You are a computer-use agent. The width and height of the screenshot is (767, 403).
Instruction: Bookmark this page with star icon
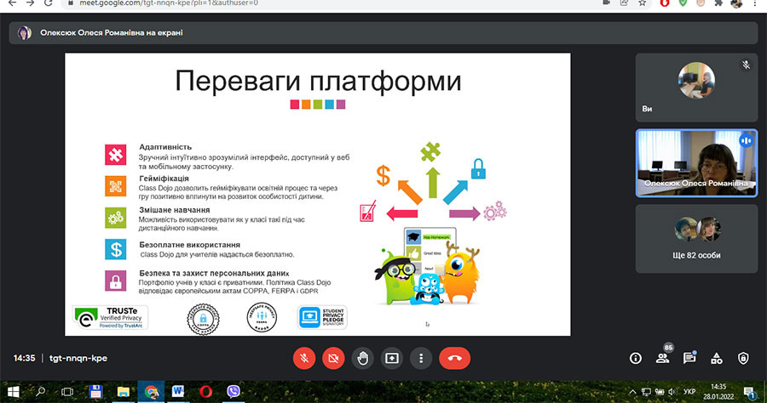[643, 3]
